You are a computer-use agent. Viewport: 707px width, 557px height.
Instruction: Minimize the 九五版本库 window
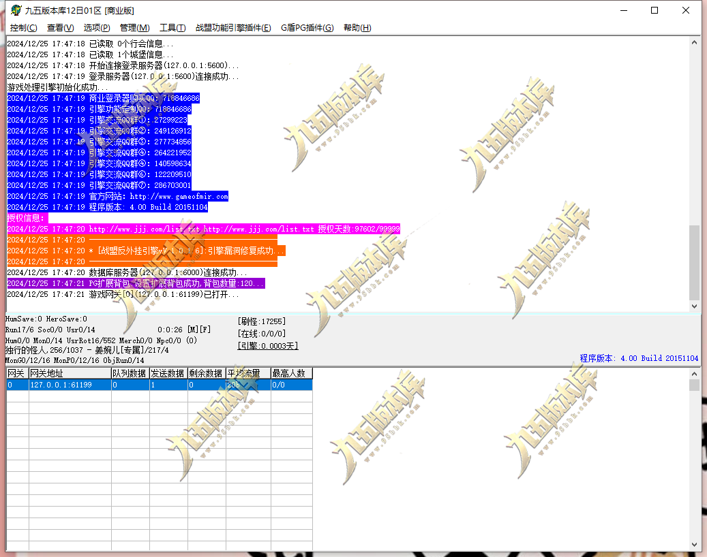click(x=624, y=10)
